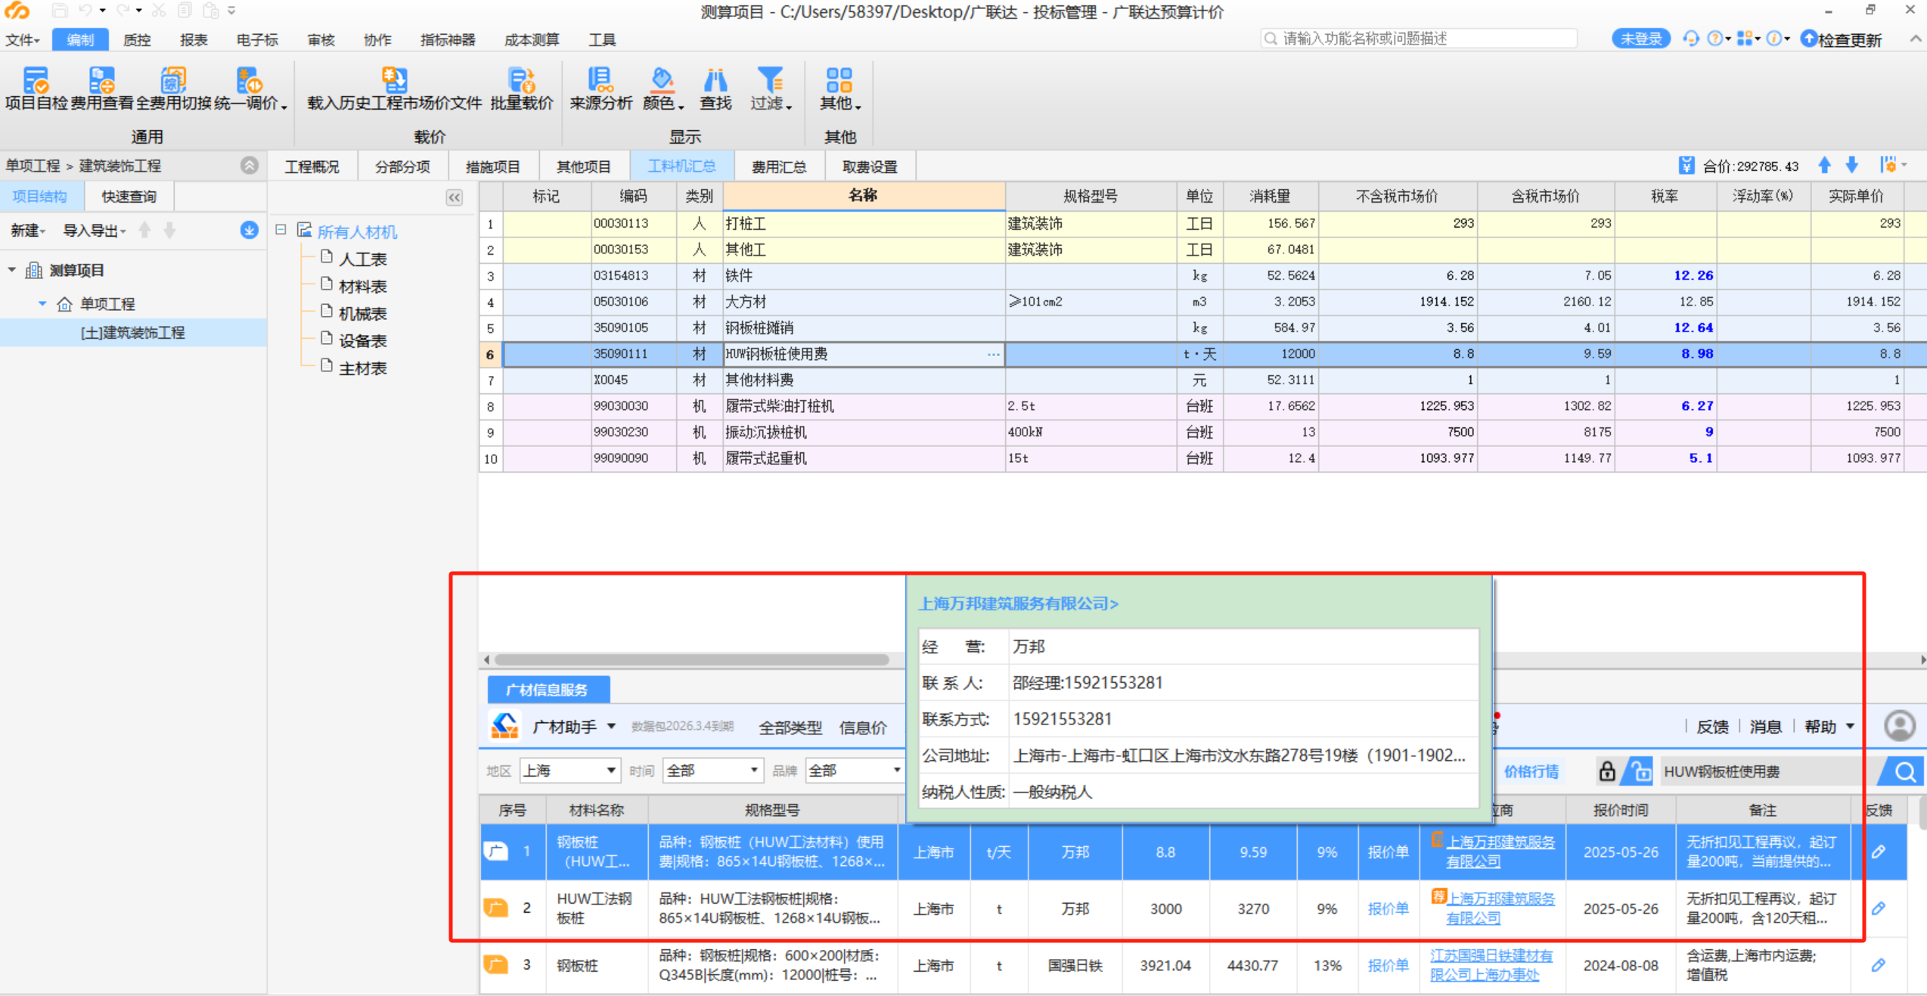
Task: Open 来源分析 tool
Action: pos(600,80)
